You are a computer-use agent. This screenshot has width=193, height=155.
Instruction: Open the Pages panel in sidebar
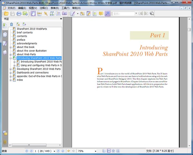(x=5, y=34)
